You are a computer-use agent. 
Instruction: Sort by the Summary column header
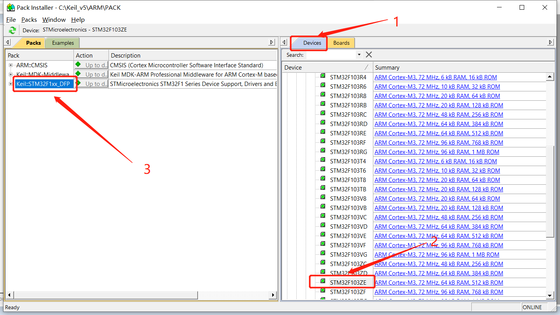[464, 67]
